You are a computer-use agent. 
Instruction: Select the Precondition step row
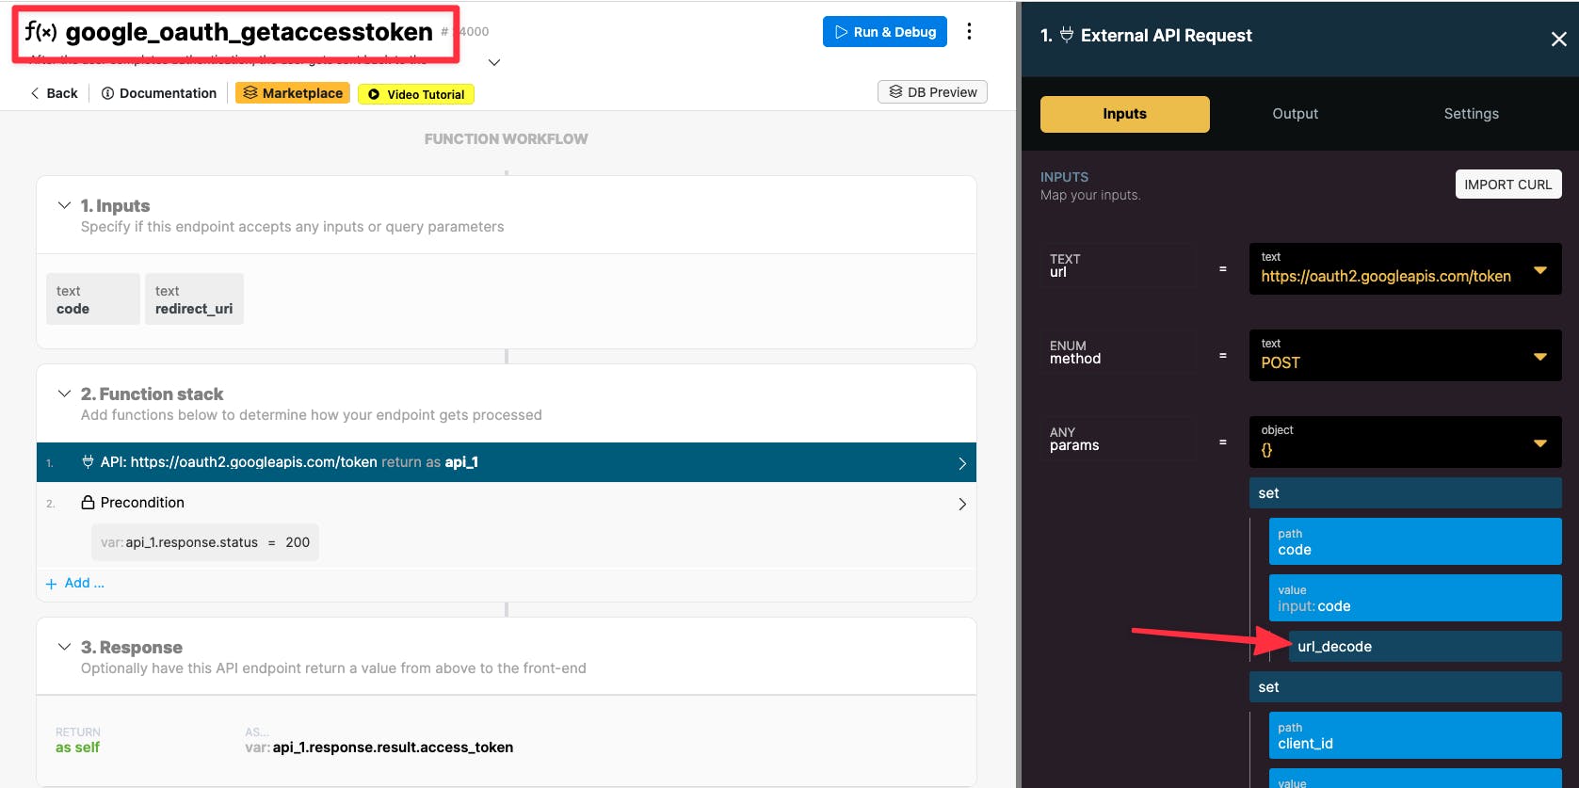point(507,503)
